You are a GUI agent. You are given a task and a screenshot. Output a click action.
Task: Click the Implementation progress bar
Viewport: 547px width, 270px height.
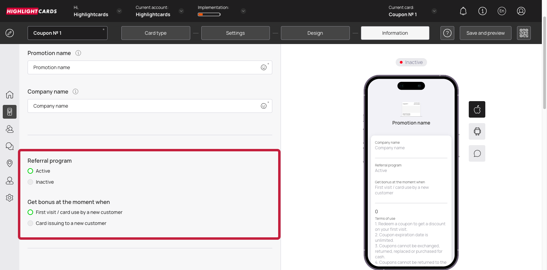(209, 14)
